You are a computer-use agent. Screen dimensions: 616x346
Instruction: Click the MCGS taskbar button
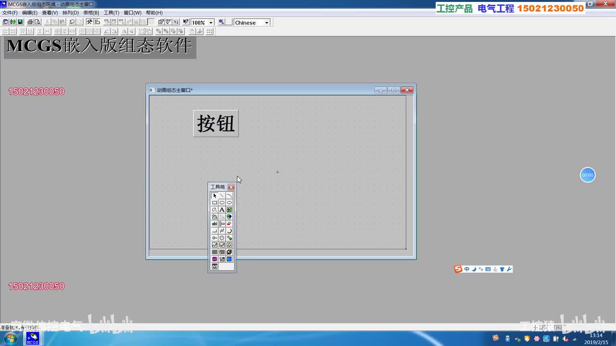32,338
